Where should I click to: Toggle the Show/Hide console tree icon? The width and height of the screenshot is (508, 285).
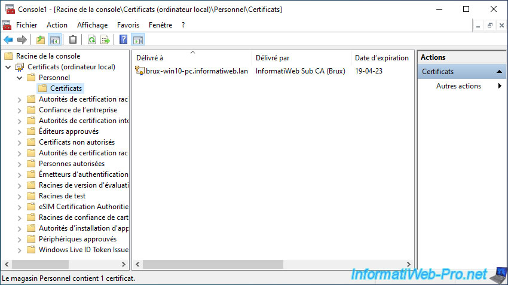[x=55, y=40]
